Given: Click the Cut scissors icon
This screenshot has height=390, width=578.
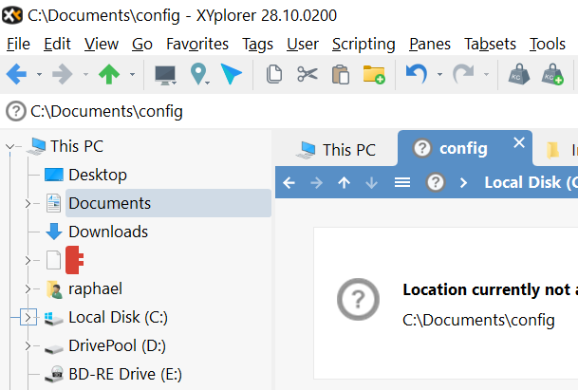Looking at the screenshot, I should [x=307, y=74].
